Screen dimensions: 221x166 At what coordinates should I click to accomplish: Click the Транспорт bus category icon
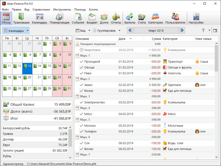[x=165, y=61]
